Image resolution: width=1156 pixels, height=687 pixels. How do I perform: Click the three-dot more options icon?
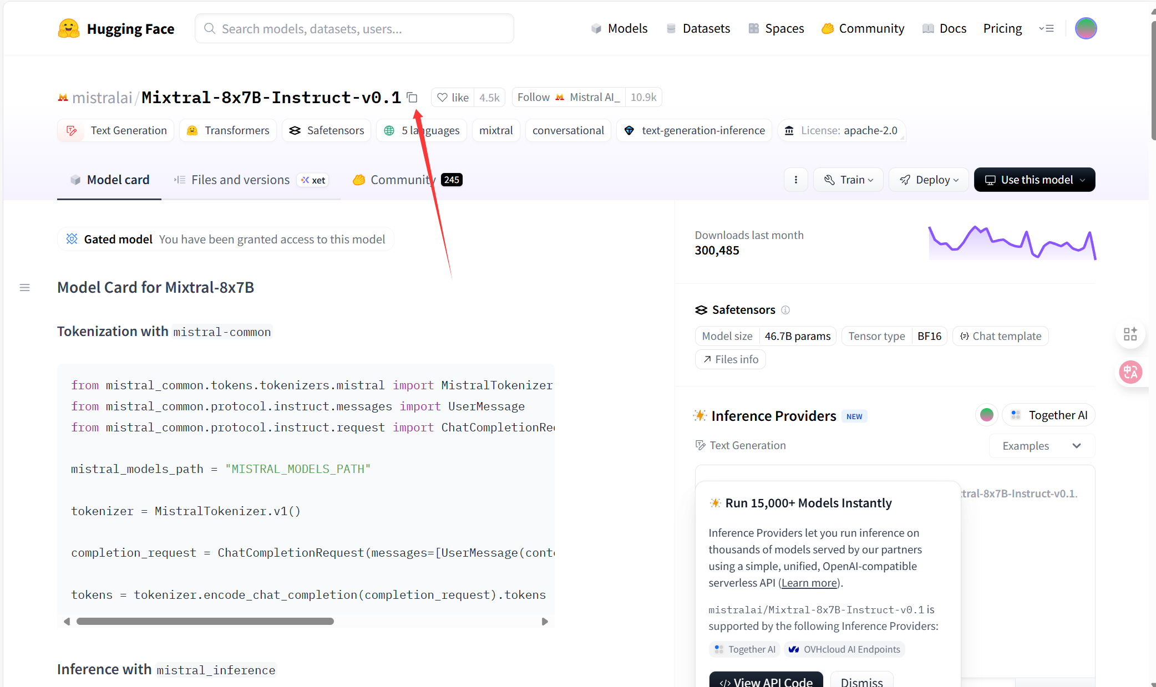(x=796, y=180)
